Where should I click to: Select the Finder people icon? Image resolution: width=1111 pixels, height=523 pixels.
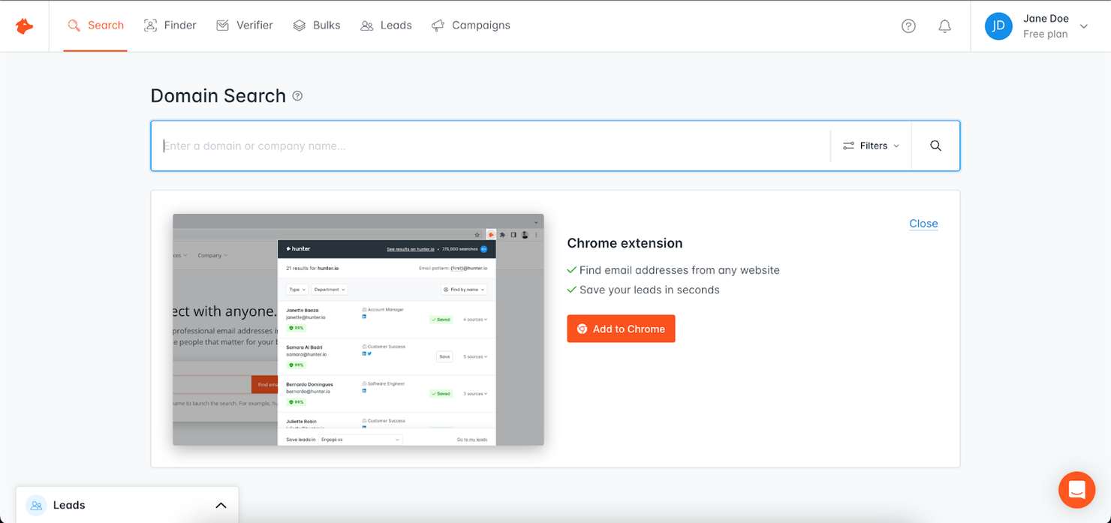(149, 25)
